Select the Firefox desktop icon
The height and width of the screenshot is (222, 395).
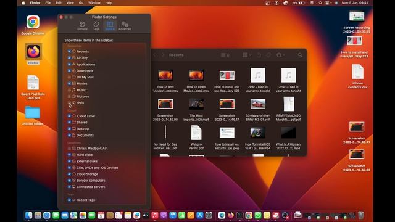(x=33, y=54)
